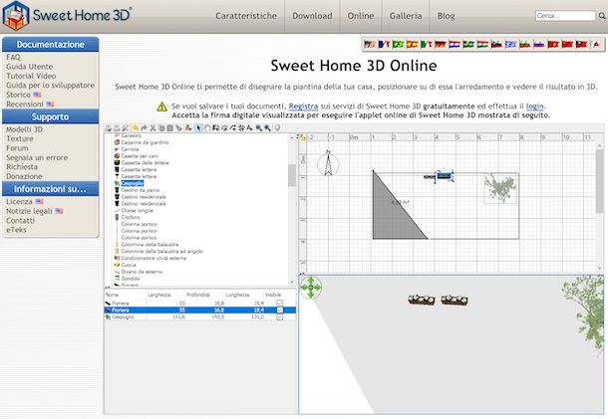Open the Online menu item
This screenshot has width=608, height=419.
361,16
